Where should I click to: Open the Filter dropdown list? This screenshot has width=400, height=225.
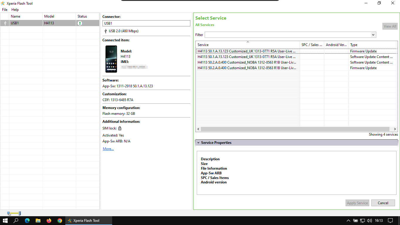(x=373, y=35)
